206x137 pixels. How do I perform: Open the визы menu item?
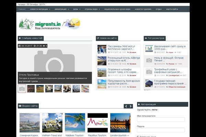[x=76, y=9]
